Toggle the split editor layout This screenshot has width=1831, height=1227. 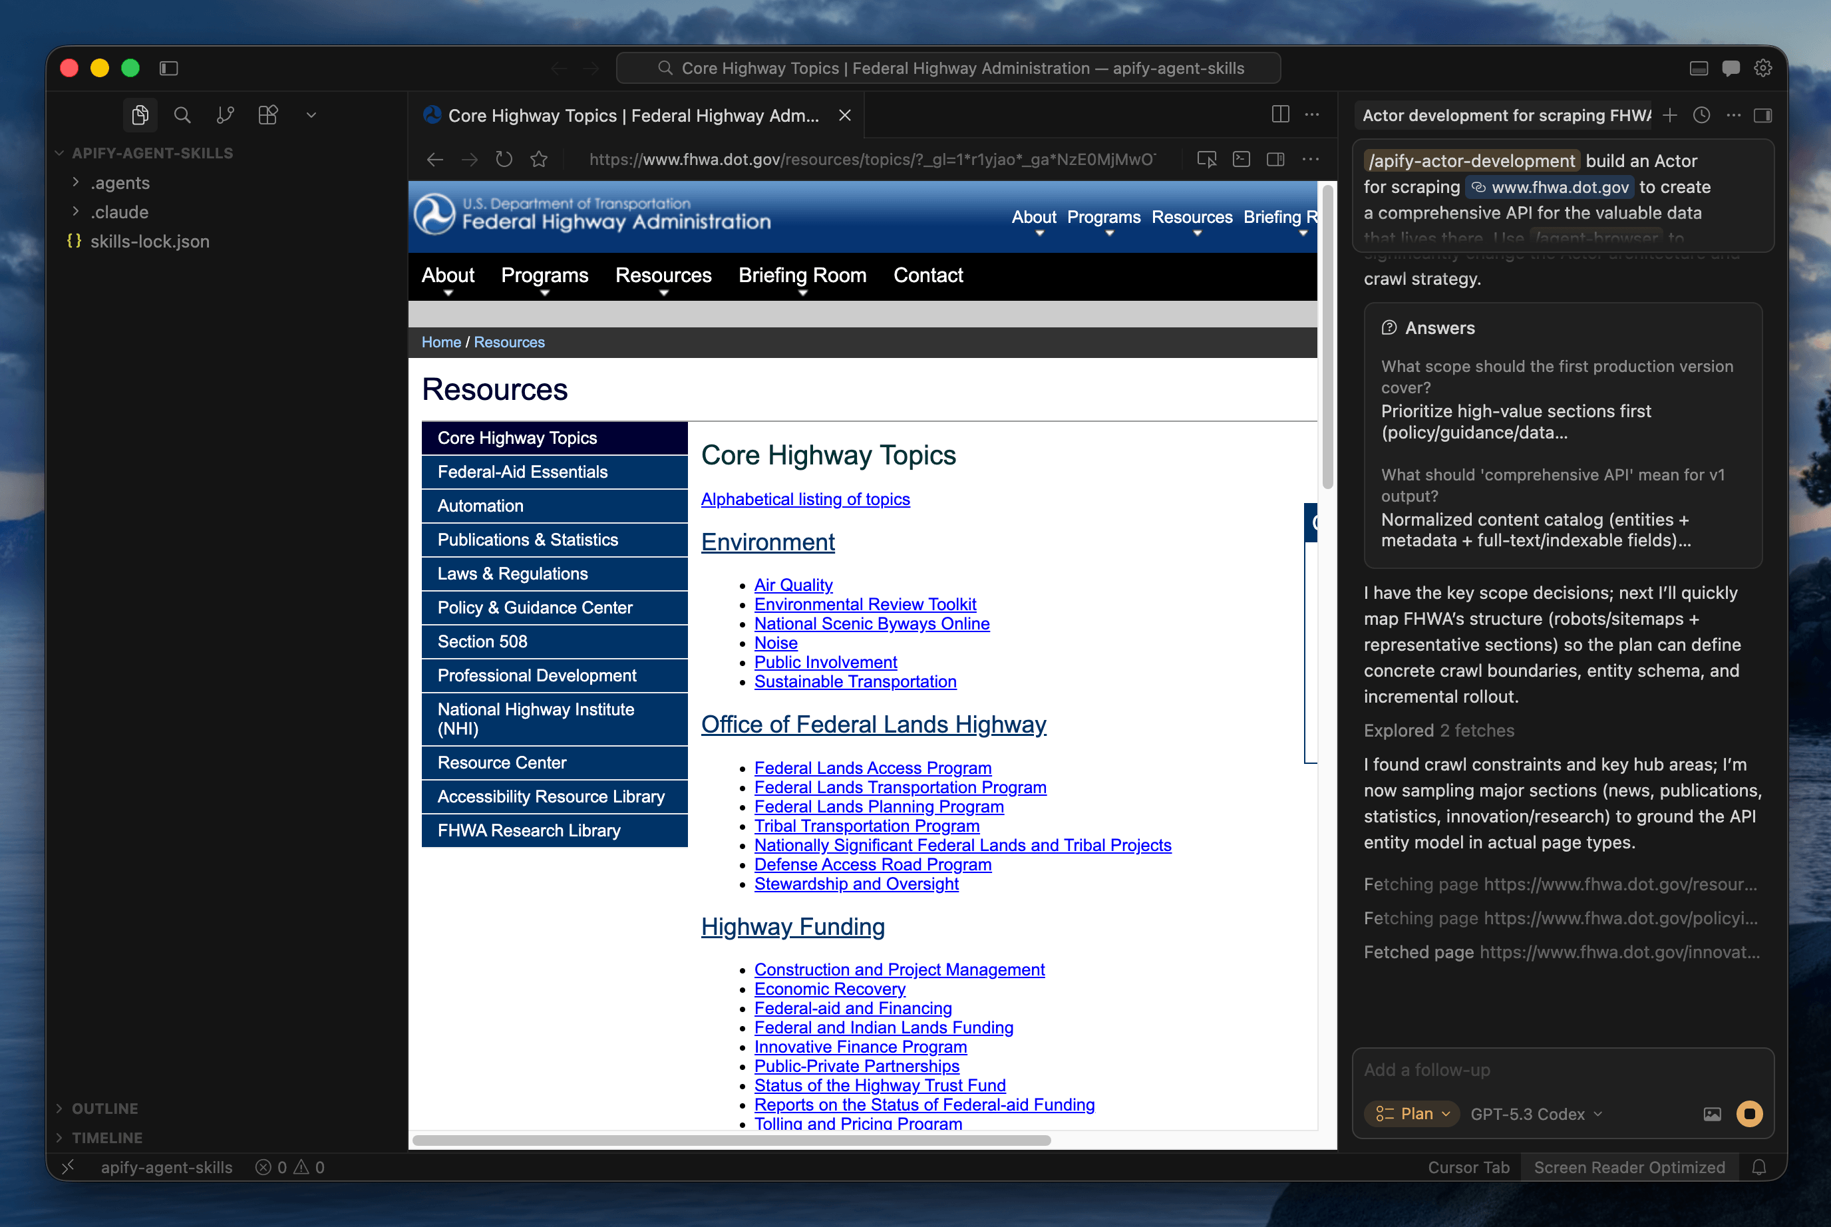(1280, 114)
